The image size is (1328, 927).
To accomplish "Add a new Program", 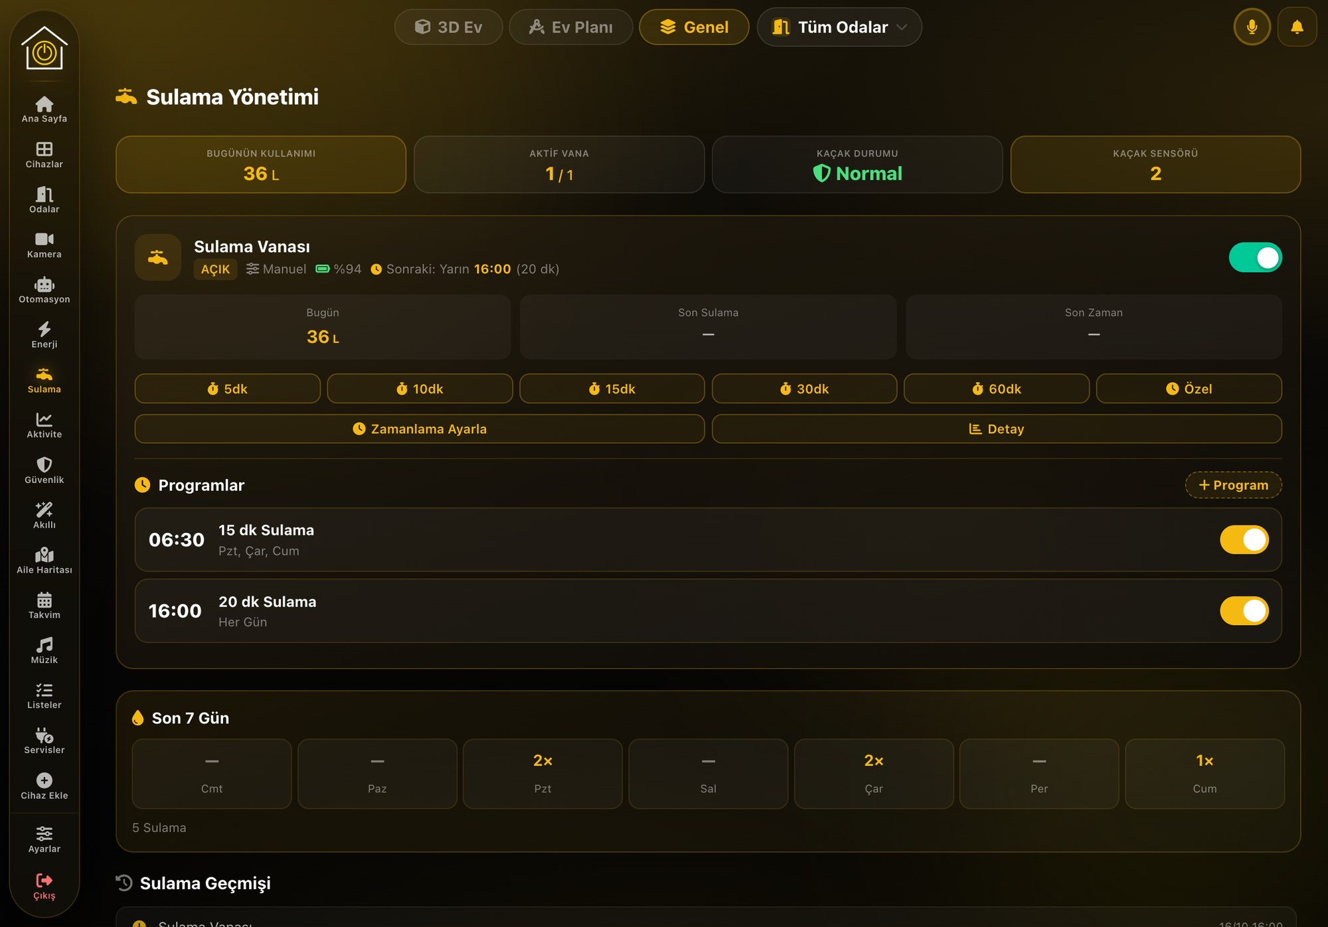I will click(1233, 485).
